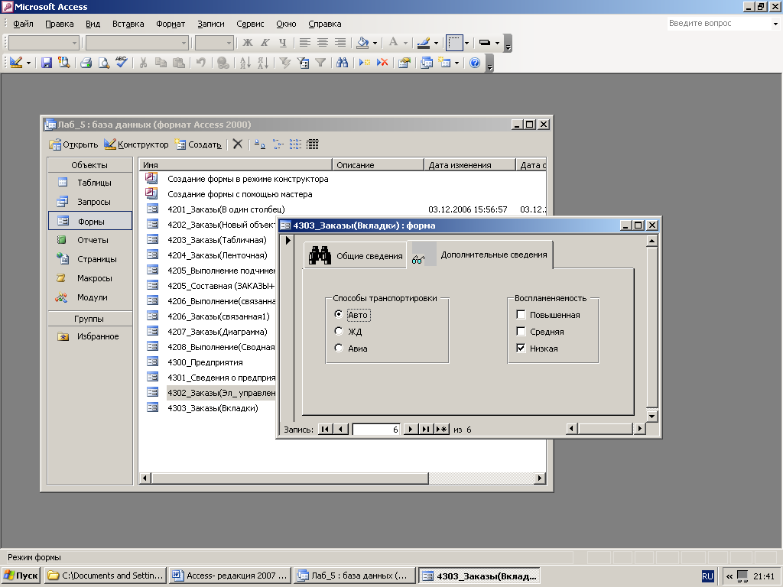Image resolution: width=783 pixels, height=587 pixels.
Task: Expand the View mode dropdown arrow
Action: click(28, 63)
